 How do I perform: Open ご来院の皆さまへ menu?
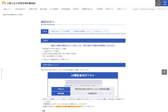(x=20, y=9)
